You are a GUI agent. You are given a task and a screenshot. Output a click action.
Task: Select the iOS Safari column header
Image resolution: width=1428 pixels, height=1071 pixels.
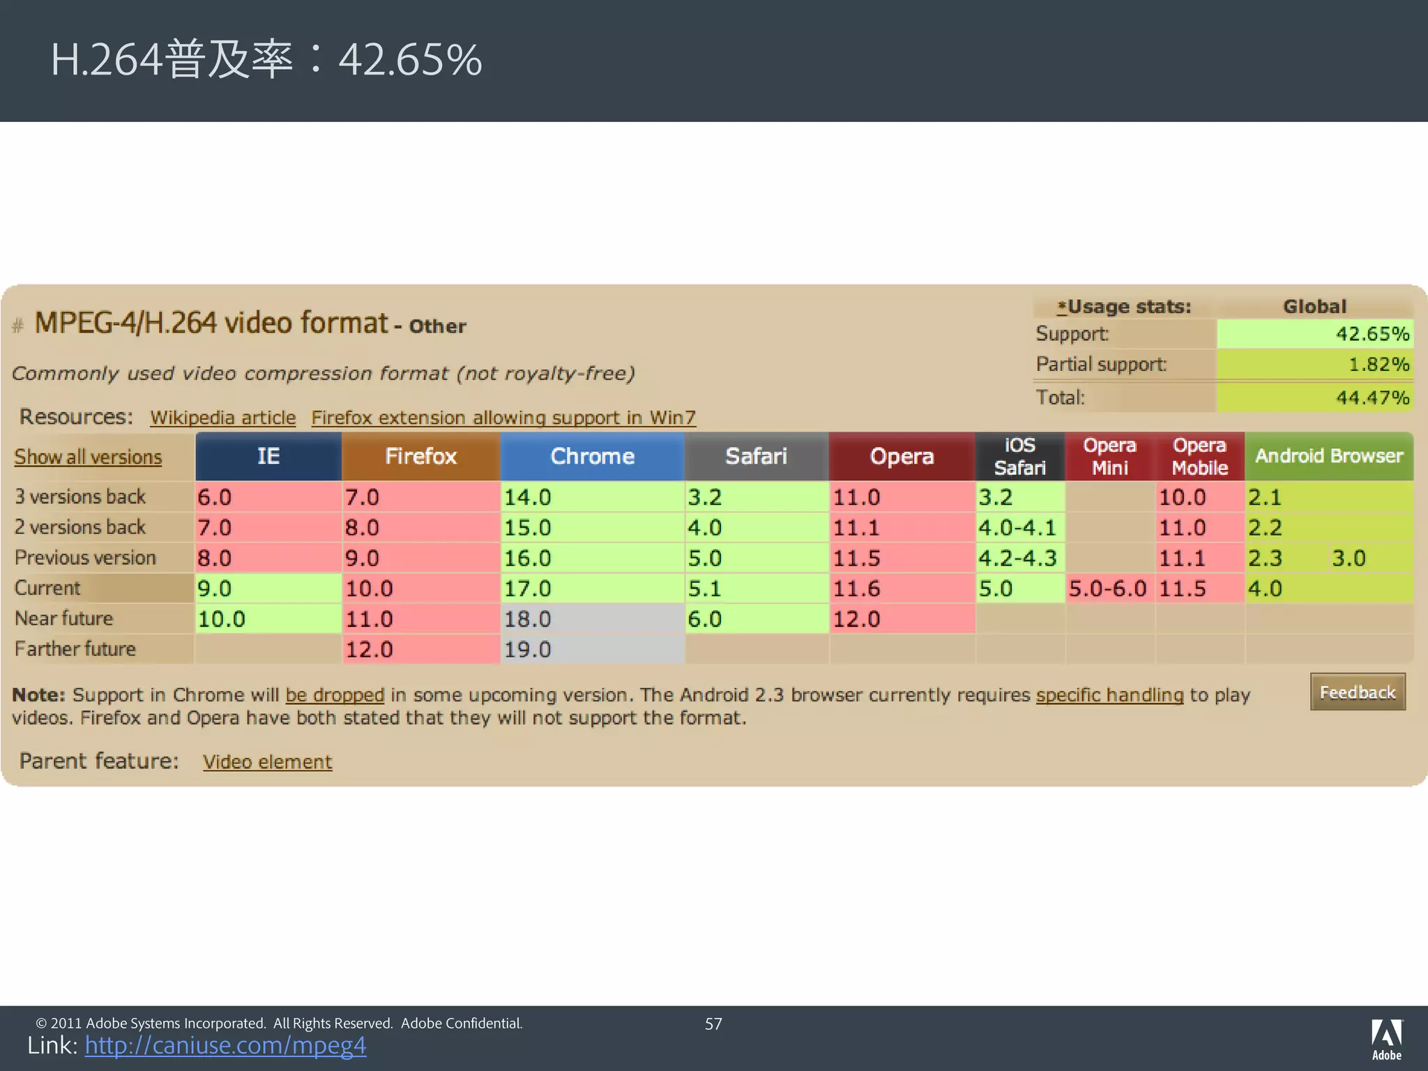click(1020, 456)
